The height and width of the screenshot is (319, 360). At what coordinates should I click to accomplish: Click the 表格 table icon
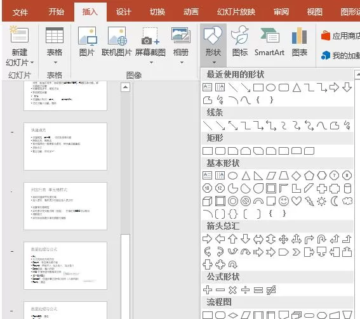(55, 35)
